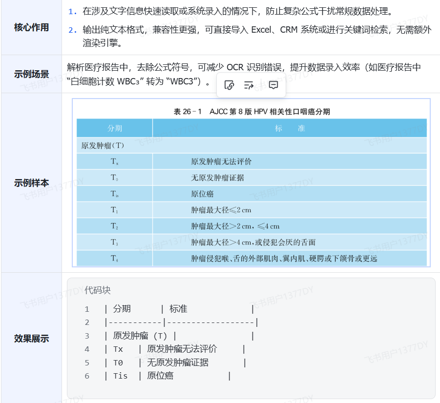Screen dimensions: 440x403
Task: Click the 代码块 label of code block
Action: (98, 290)
